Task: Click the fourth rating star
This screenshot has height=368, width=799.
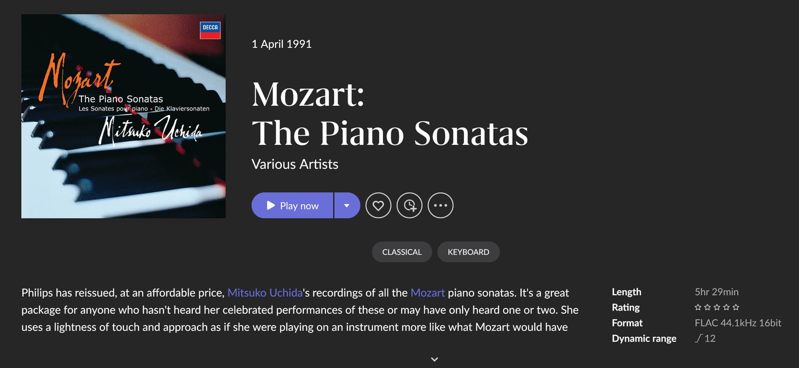Action: click(x=726, y=307)
